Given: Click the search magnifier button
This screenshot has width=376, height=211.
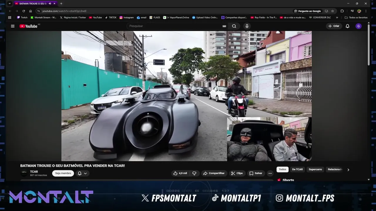Looking at the screenshot, I should (234, 26).
